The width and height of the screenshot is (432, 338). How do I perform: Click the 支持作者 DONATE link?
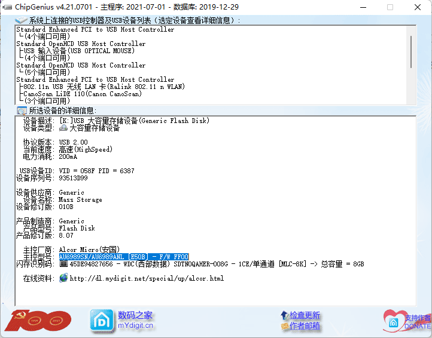(x=418, y=322)
